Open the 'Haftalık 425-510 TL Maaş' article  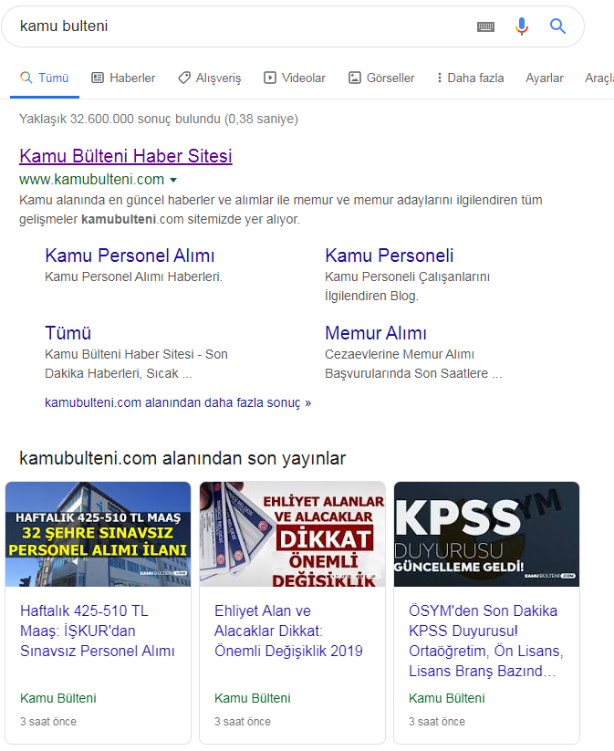98,631
